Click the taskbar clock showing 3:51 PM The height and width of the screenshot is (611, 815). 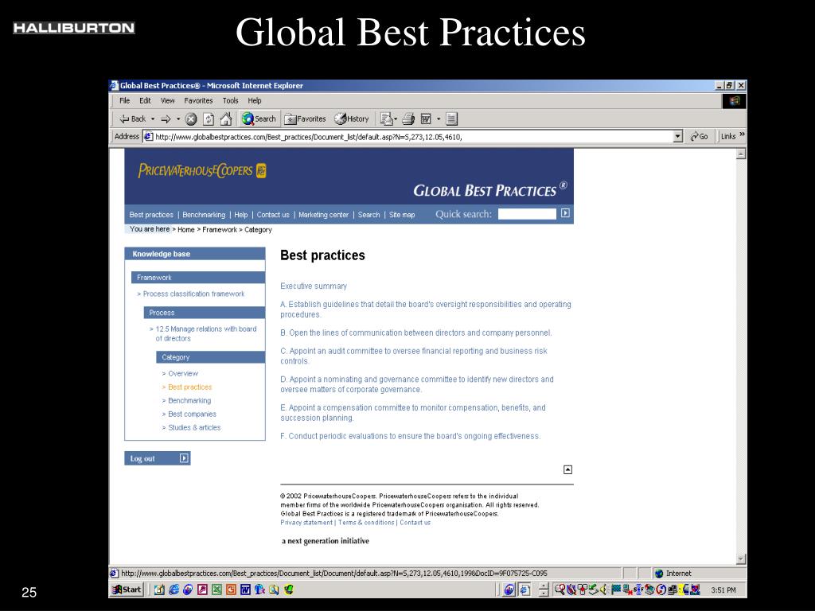point(723,590)
